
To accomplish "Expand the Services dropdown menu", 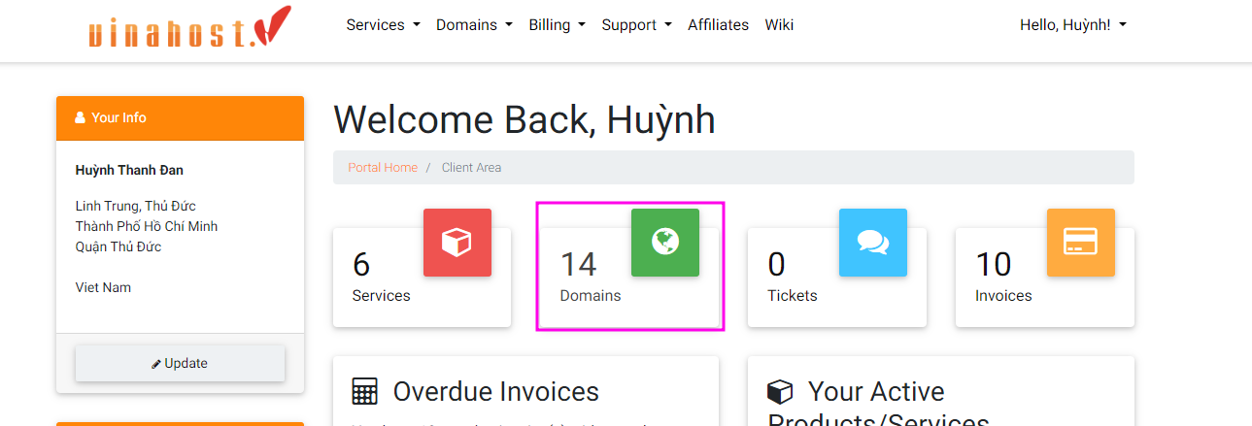I will click(x=383, y=25).
